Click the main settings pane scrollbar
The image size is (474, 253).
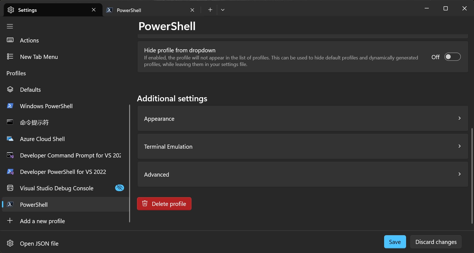click(472, 176)
